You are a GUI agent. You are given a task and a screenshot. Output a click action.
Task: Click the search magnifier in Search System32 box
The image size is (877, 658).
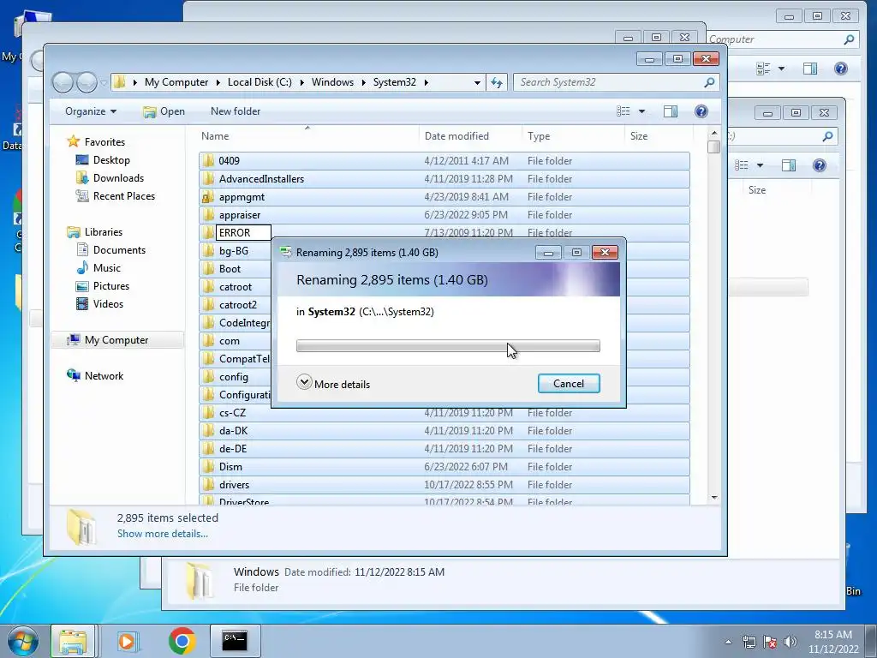tap(708, 82)
